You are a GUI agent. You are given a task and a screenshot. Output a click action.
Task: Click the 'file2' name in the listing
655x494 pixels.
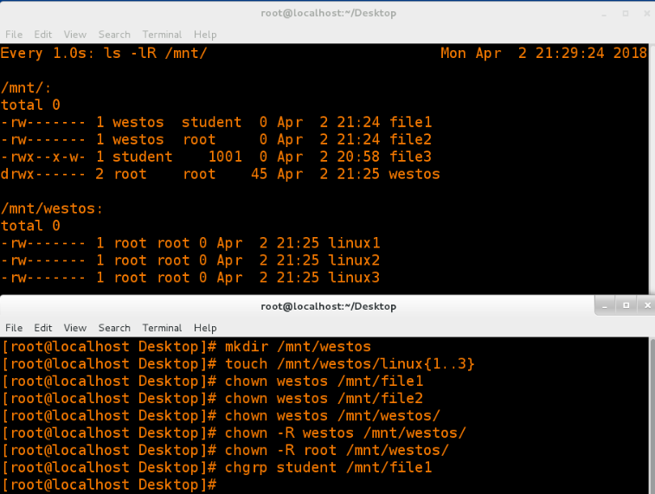pyautogui.click(x=410, y=139)
